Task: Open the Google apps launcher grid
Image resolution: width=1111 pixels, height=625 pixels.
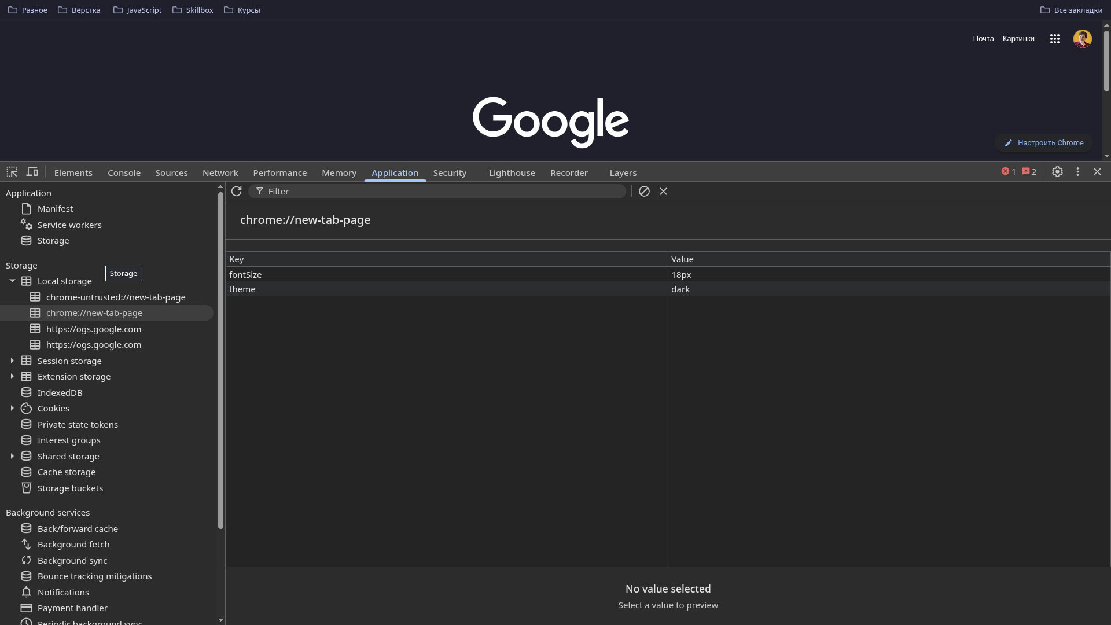Action: 1054,39
